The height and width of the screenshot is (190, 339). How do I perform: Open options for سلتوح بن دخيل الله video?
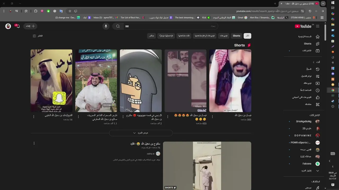(34, 143)
